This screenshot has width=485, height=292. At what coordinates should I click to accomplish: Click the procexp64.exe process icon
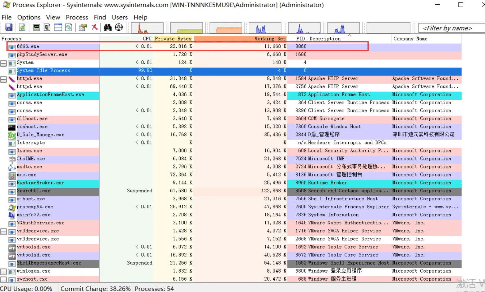click(x=12, y=207)
